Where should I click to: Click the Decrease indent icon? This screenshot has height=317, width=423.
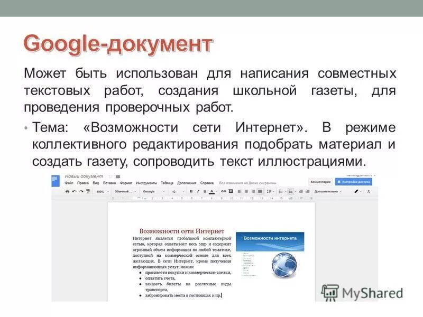300,191
